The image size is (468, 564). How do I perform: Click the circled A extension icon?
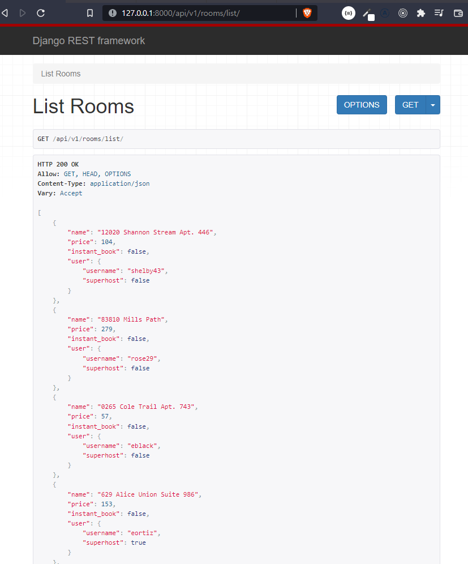tap(385, 14)
